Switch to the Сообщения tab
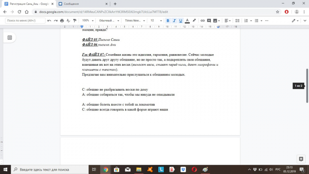This screenshot has width=309, height=174. pyautogui.click(x=83, y=4)
